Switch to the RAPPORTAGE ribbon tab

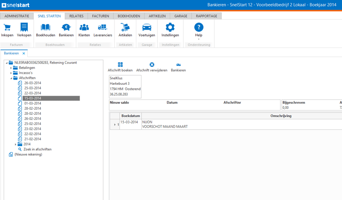(207, 16)
